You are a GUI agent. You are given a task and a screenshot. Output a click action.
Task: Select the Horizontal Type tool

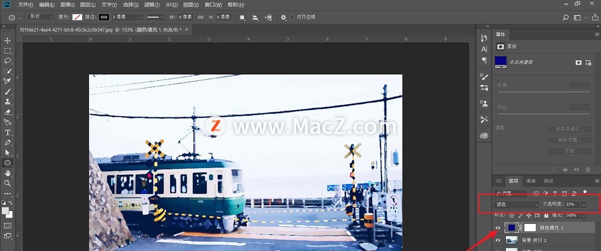7,133
